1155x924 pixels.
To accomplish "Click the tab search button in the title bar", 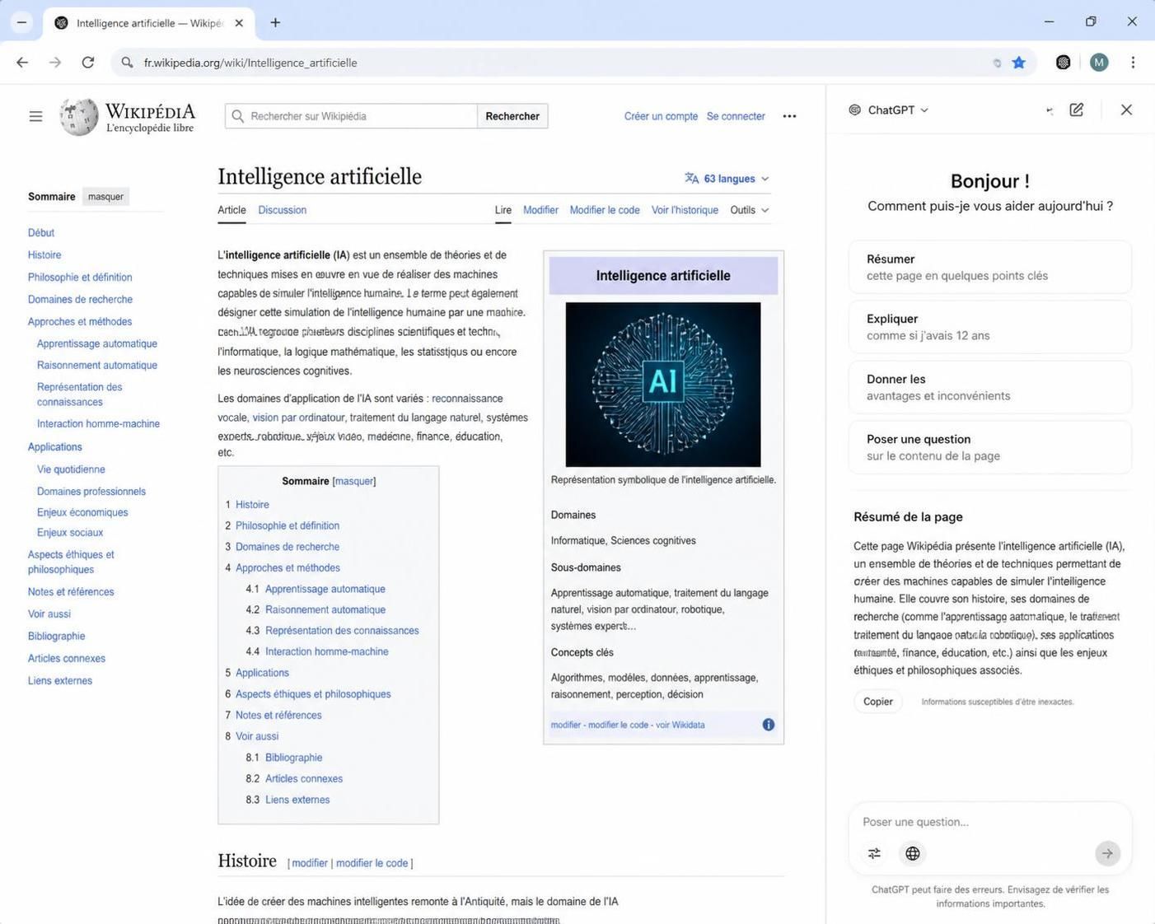I will 22,22.
